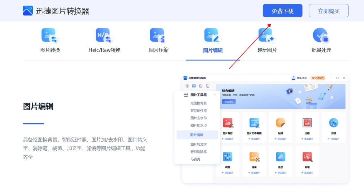The width and height of the screenshot is (364, 194).
Task: Click the 迅捷图片转换器 header title text
Action: (63, 11)
